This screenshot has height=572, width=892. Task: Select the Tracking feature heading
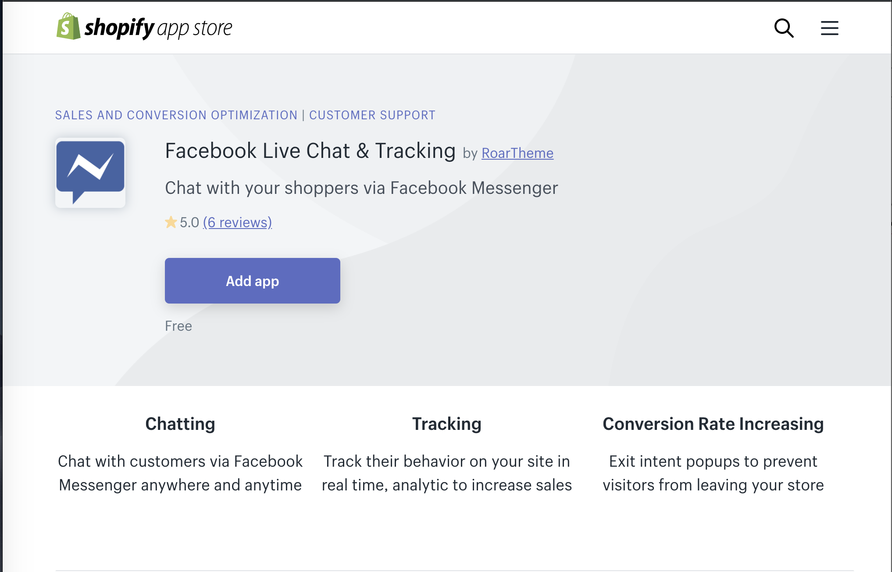tap(447, 424)
